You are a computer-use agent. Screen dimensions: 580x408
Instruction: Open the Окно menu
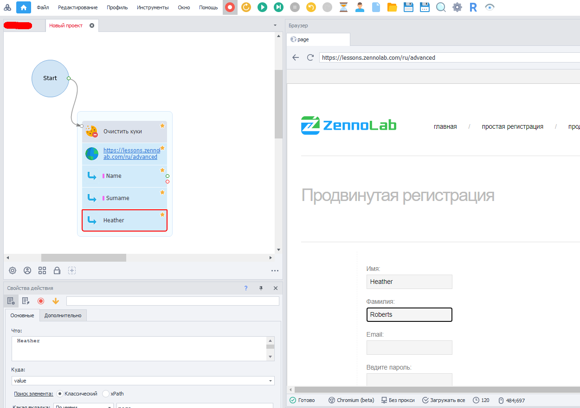tap(184, 7)
